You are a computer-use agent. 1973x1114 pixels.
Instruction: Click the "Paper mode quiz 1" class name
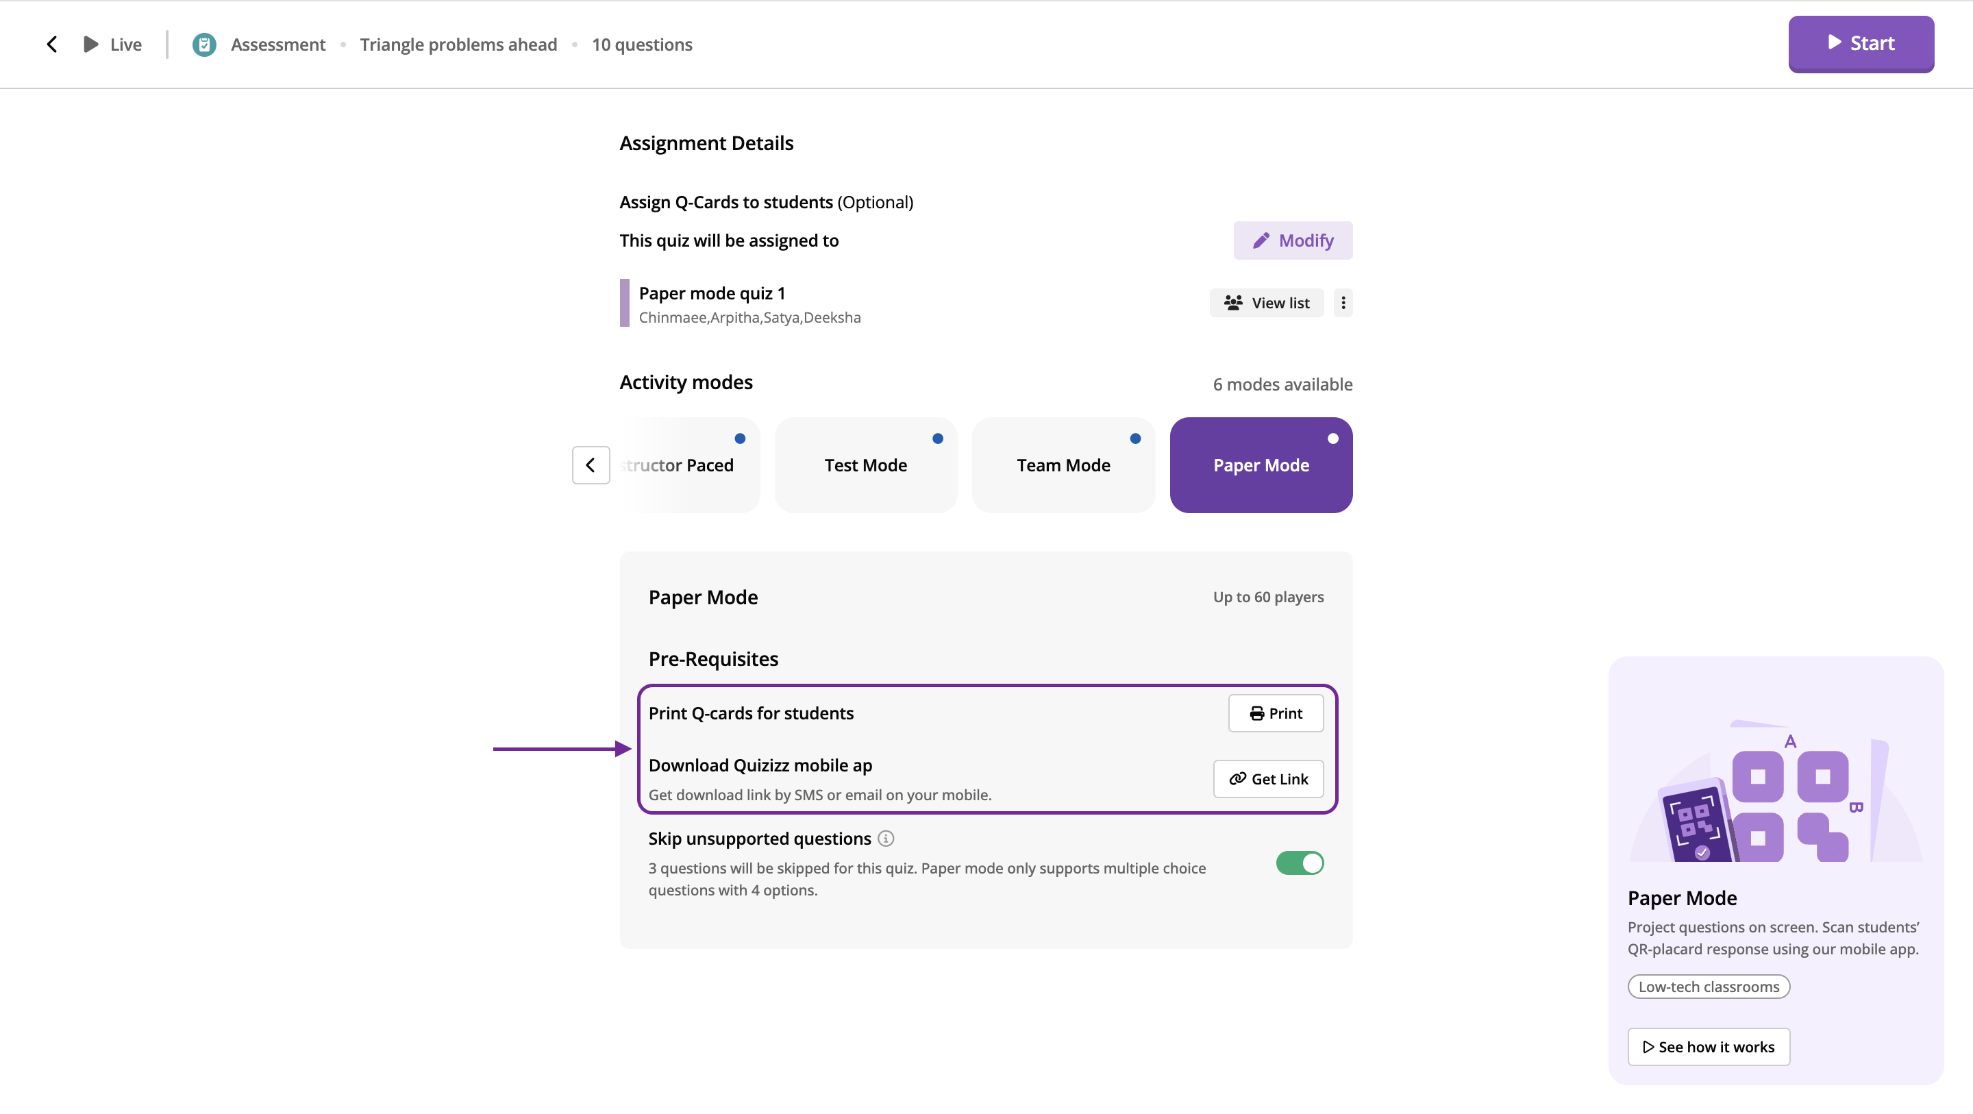coord(712,293)
